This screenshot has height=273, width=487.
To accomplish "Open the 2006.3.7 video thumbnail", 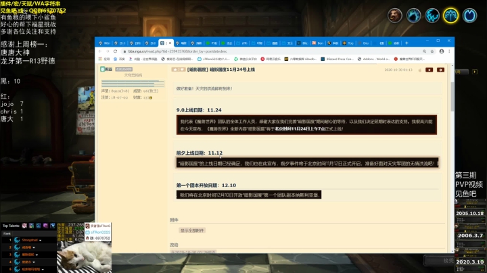I will coord(470,235).
